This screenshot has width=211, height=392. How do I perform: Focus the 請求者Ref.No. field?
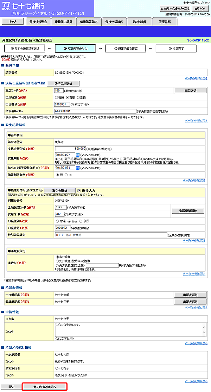coord(95,111)
